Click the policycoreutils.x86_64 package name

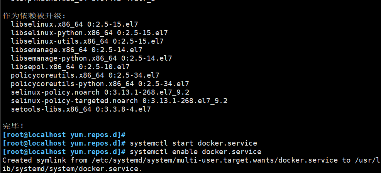[x=58, y=75]
